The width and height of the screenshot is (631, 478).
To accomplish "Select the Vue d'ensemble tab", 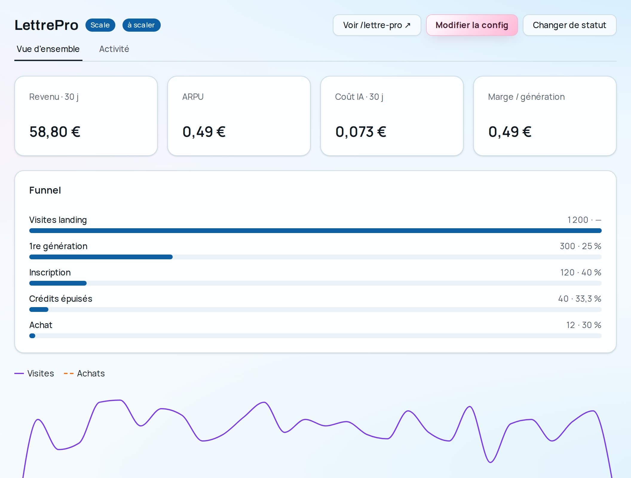I will click(48, 49).
